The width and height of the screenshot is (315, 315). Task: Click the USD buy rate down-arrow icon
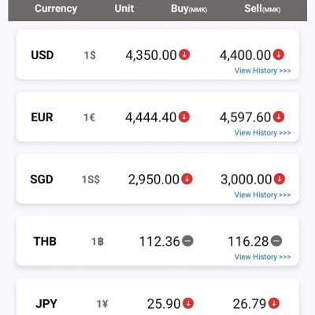(184, 54)
